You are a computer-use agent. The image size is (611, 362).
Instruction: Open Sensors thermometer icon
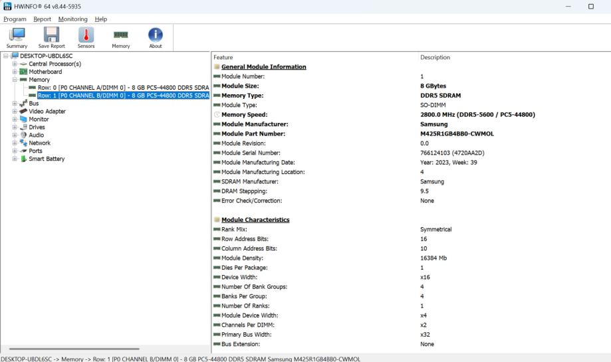click(x=86, y=37)
